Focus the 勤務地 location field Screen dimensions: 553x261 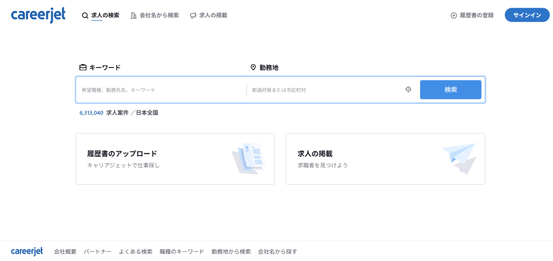click(325, 90)
